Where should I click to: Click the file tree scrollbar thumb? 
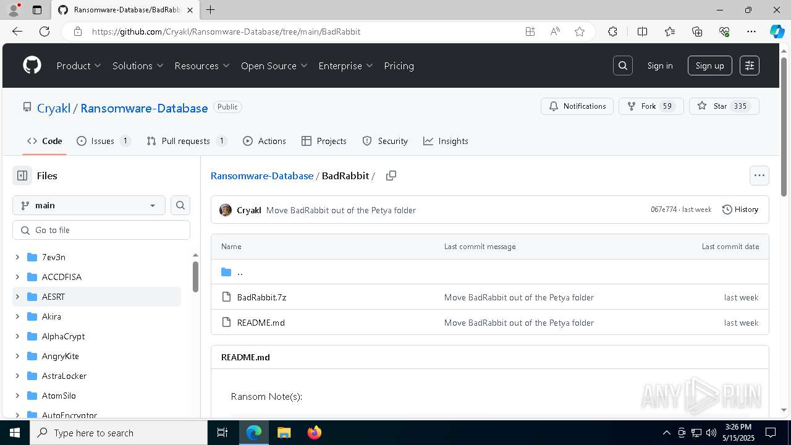195,276
